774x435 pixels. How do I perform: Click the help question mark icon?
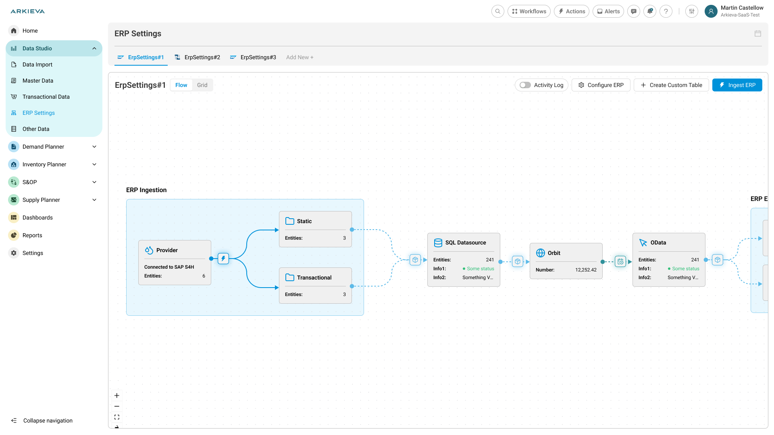[x=666, y=11]
